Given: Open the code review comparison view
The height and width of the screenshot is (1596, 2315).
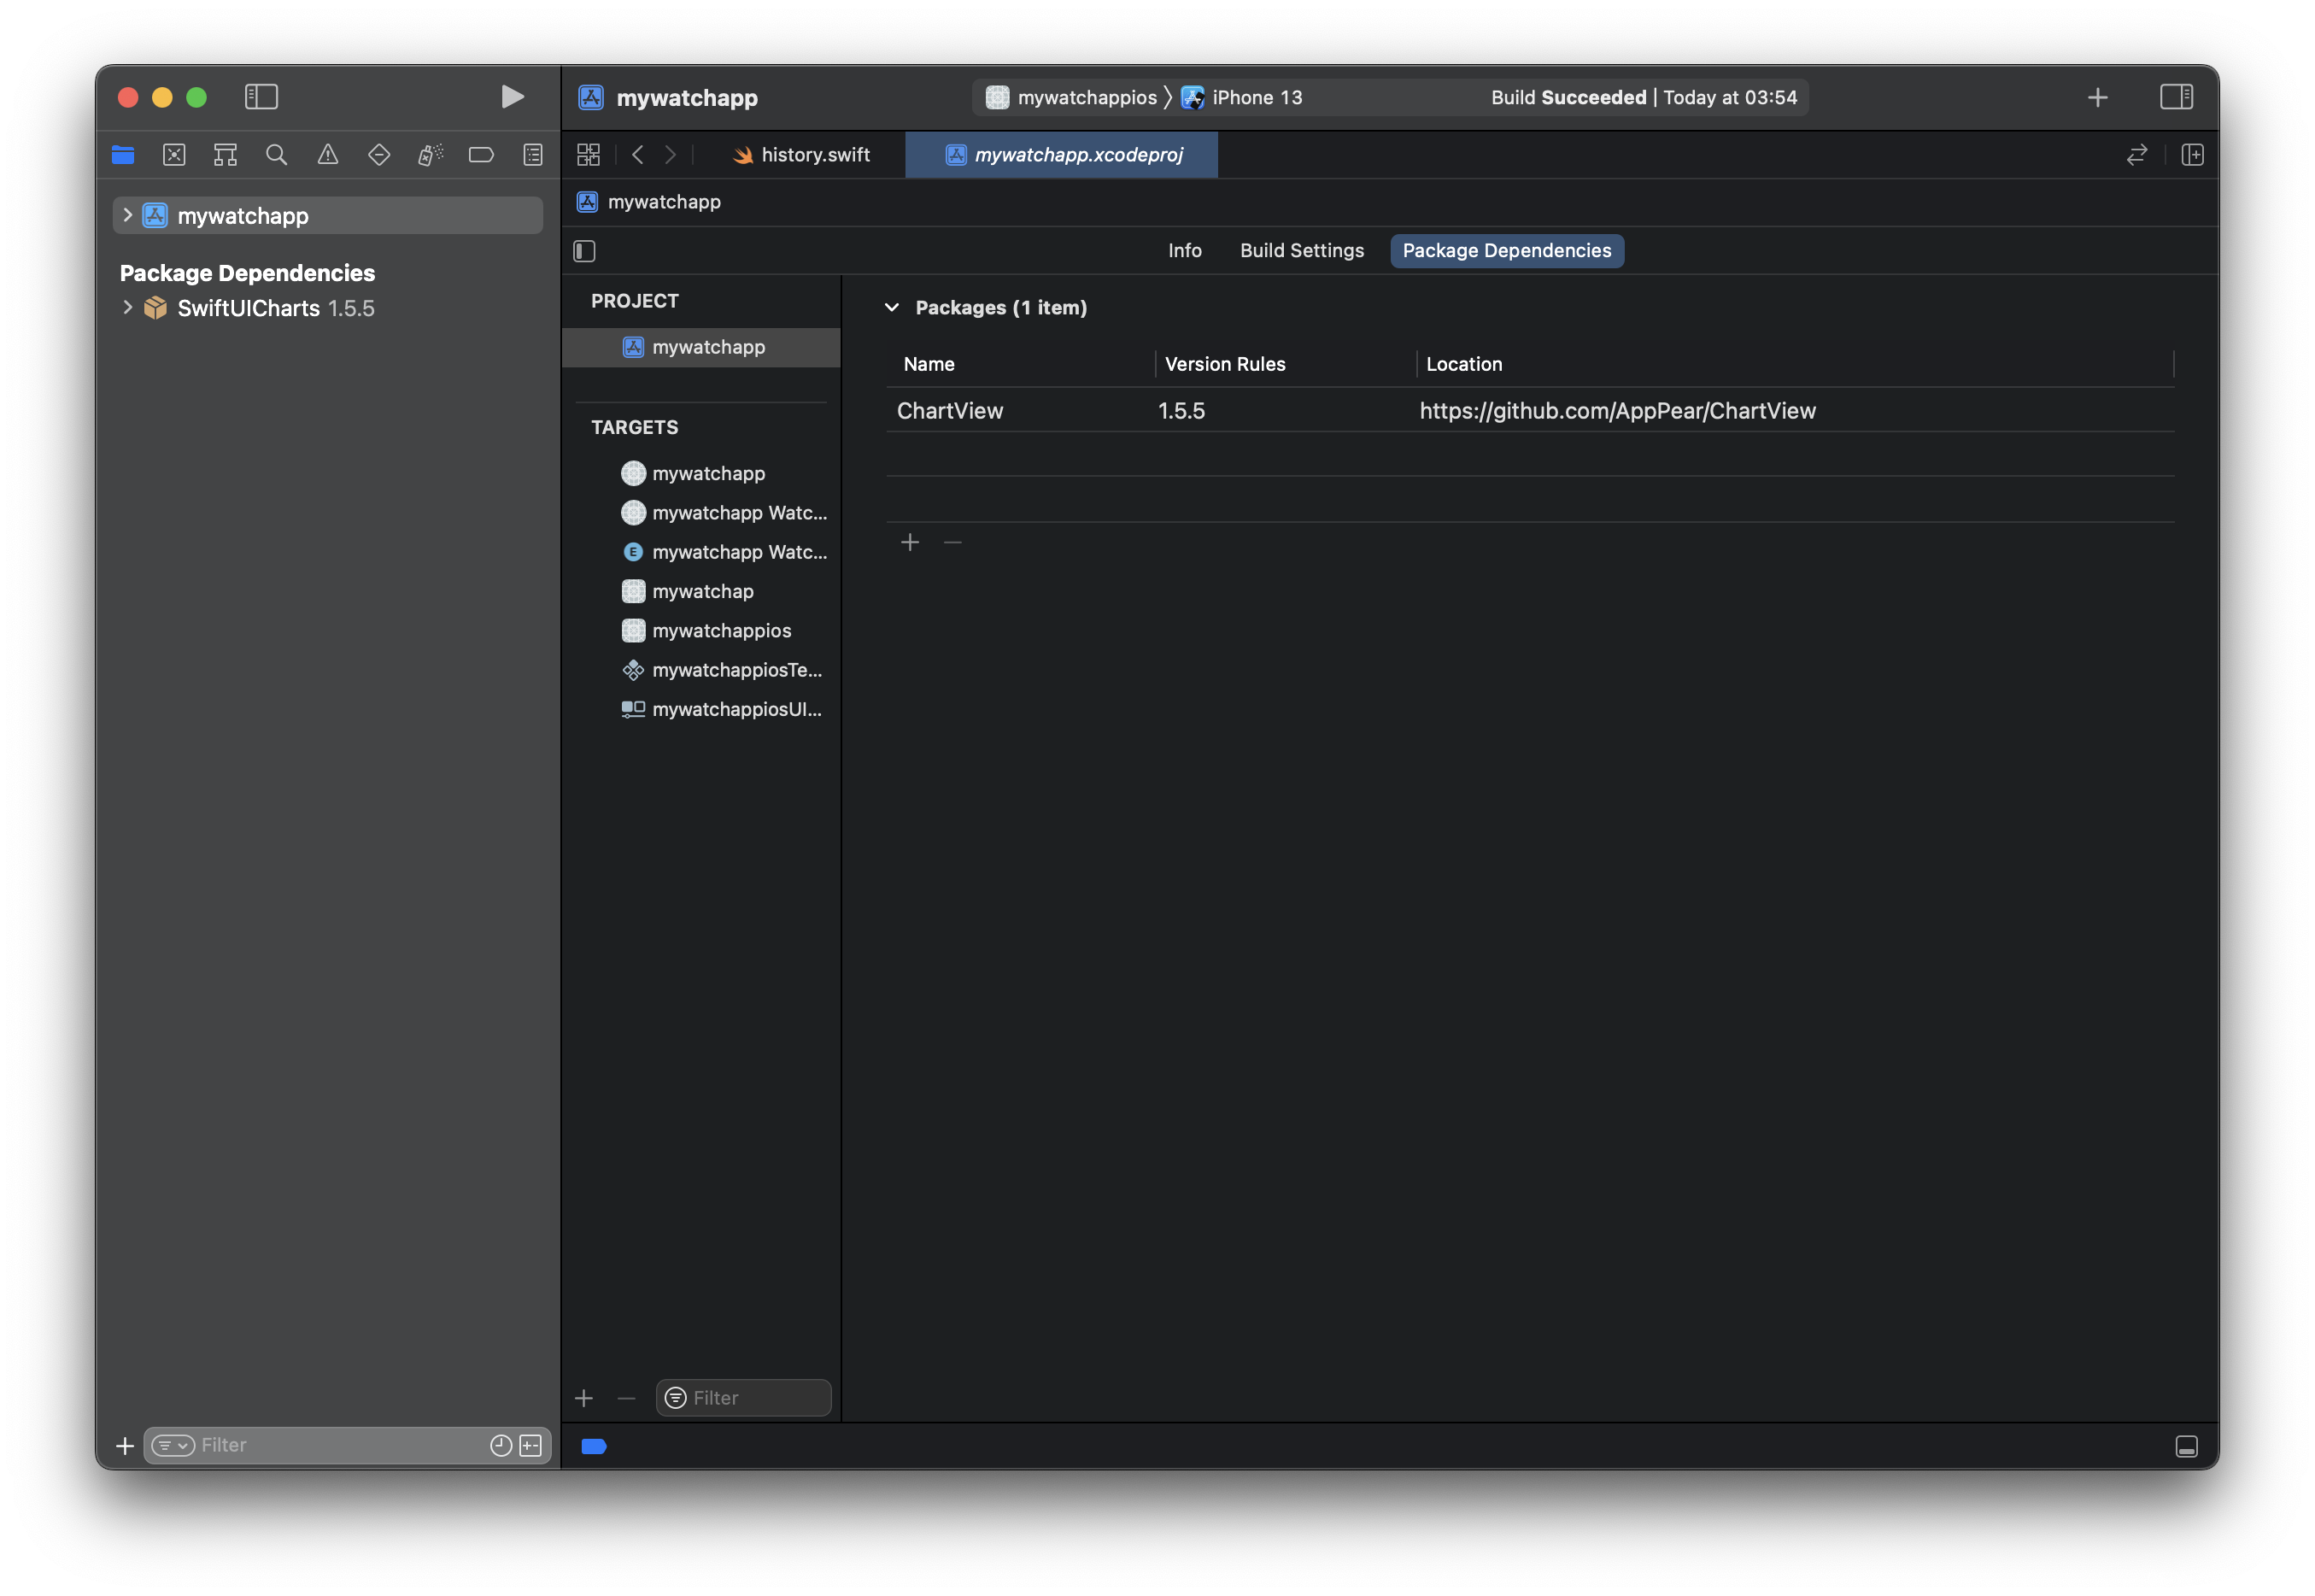Looking at the screenshot, I should point(2136,155).
